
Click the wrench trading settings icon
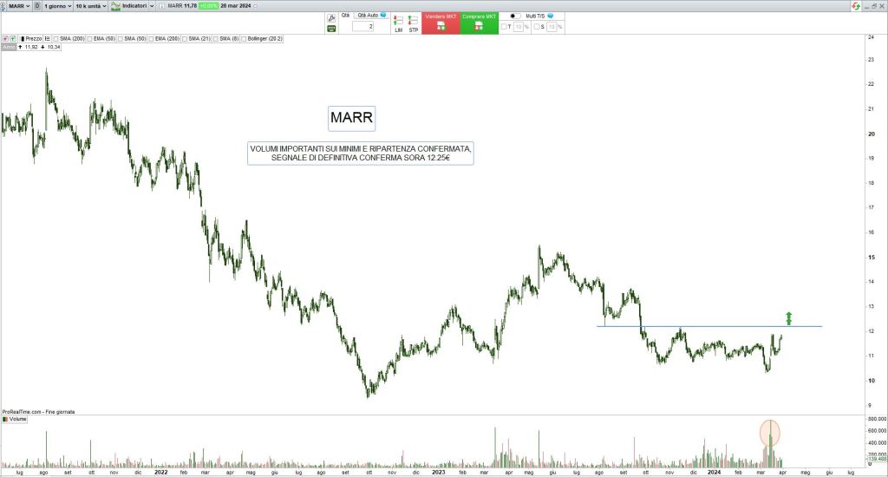coord(331,17)
